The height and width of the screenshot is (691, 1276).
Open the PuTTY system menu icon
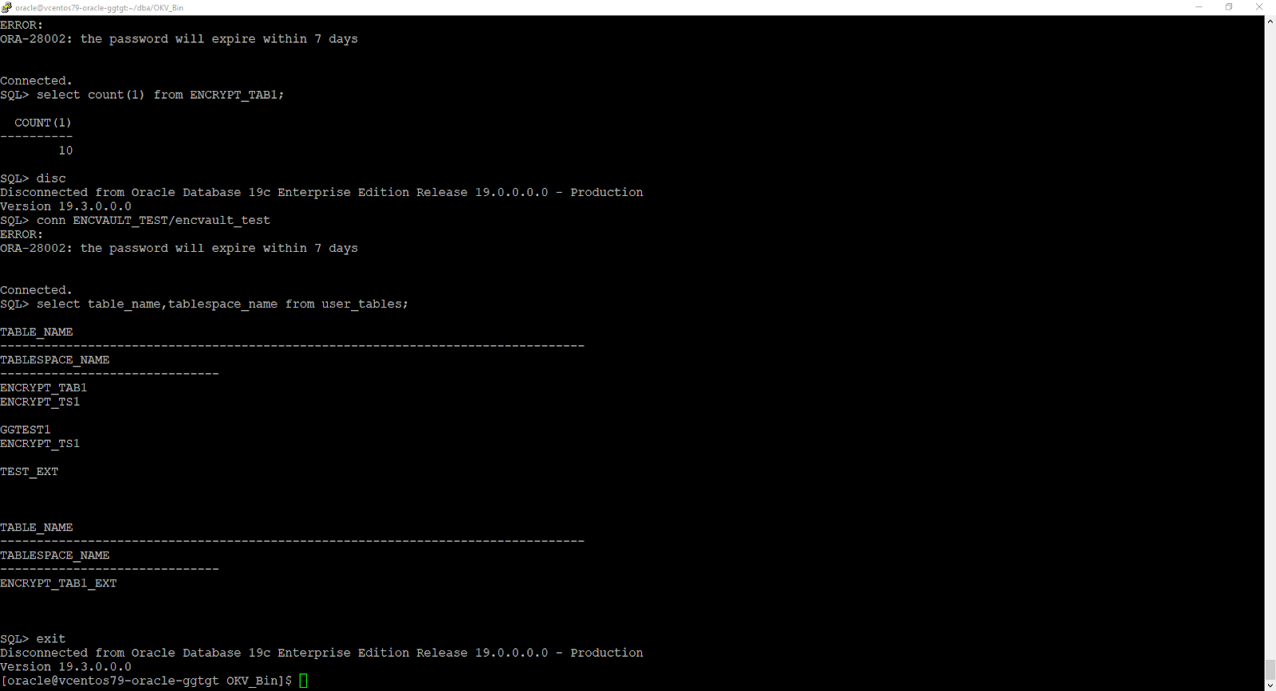(6, 7)
